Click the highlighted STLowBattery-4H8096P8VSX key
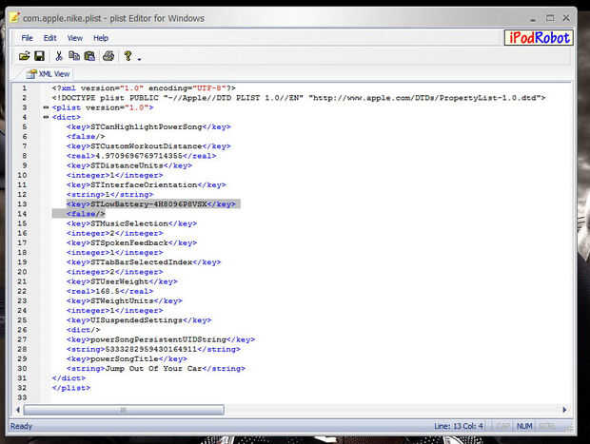This screenshot has width=590, height=444. click(151, 204)
